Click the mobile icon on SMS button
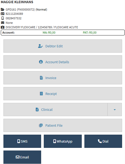 tap(19, 141)
